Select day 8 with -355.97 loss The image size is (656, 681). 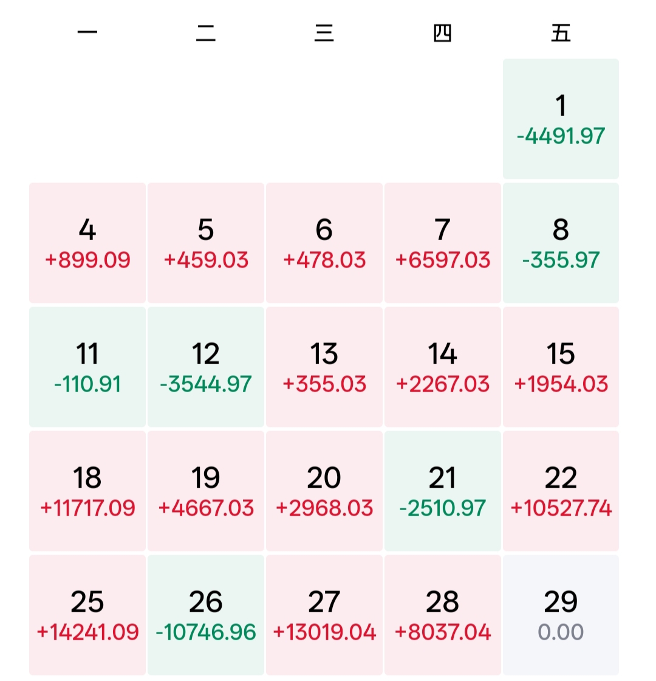click(x=561, y=243)
